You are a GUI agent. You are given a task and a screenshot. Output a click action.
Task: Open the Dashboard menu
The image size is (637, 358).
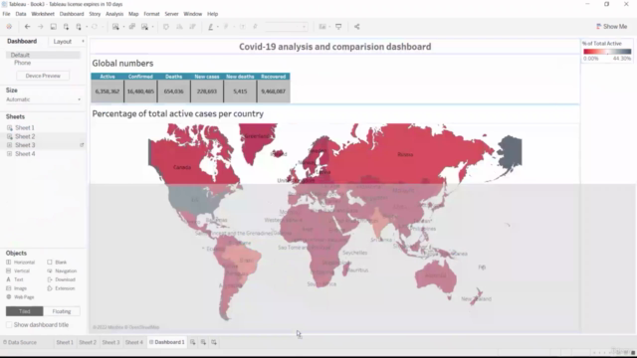click(72, 14)
